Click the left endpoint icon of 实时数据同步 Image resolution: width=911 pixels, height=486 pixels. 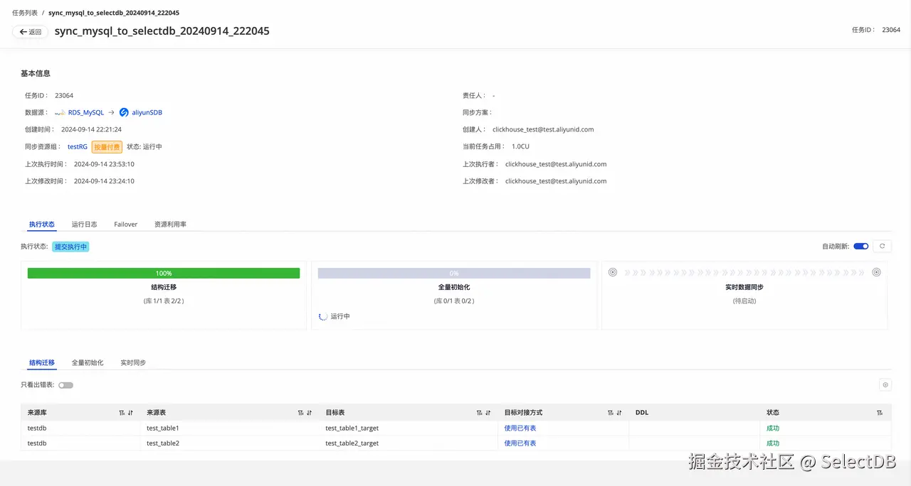[613, 272]
